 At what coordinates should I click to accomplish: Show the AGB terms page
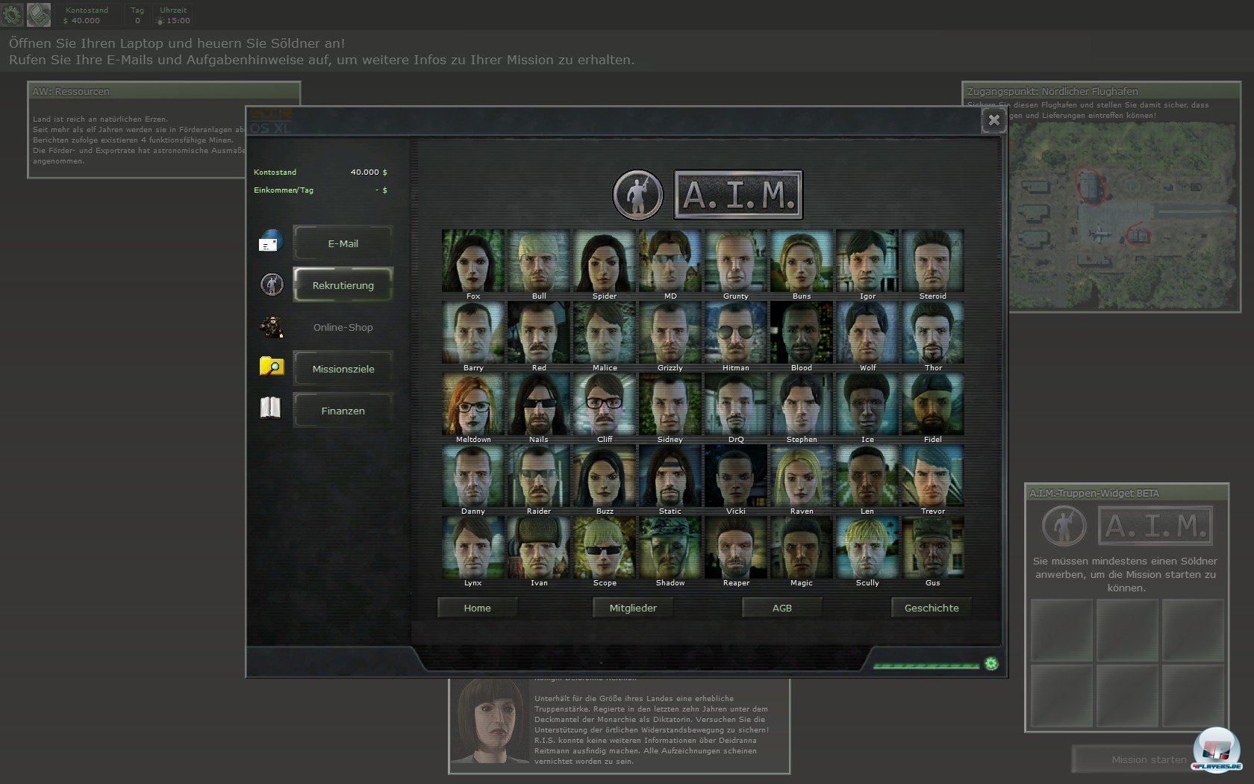pos(782,608)
